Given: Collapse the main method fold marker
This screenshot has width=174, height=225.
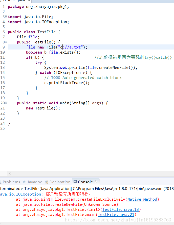Looking at the screenshot, I should click(x=6, y=103).
